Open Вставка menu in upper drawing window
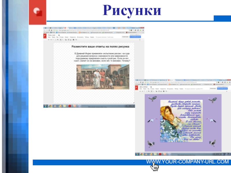The width and height of the screenshot is (231, 173). pos(62,37)
